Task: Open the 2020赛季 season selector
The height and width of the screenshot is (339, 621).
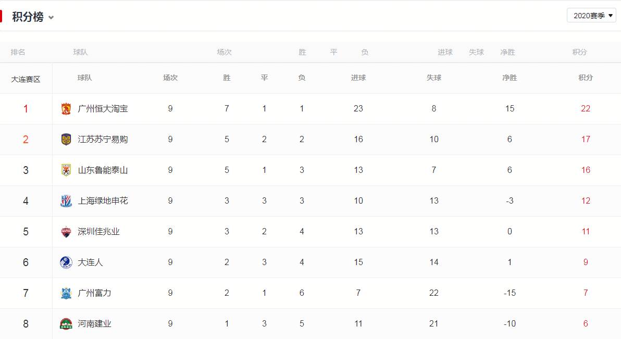Action: (x=591, y=15)
